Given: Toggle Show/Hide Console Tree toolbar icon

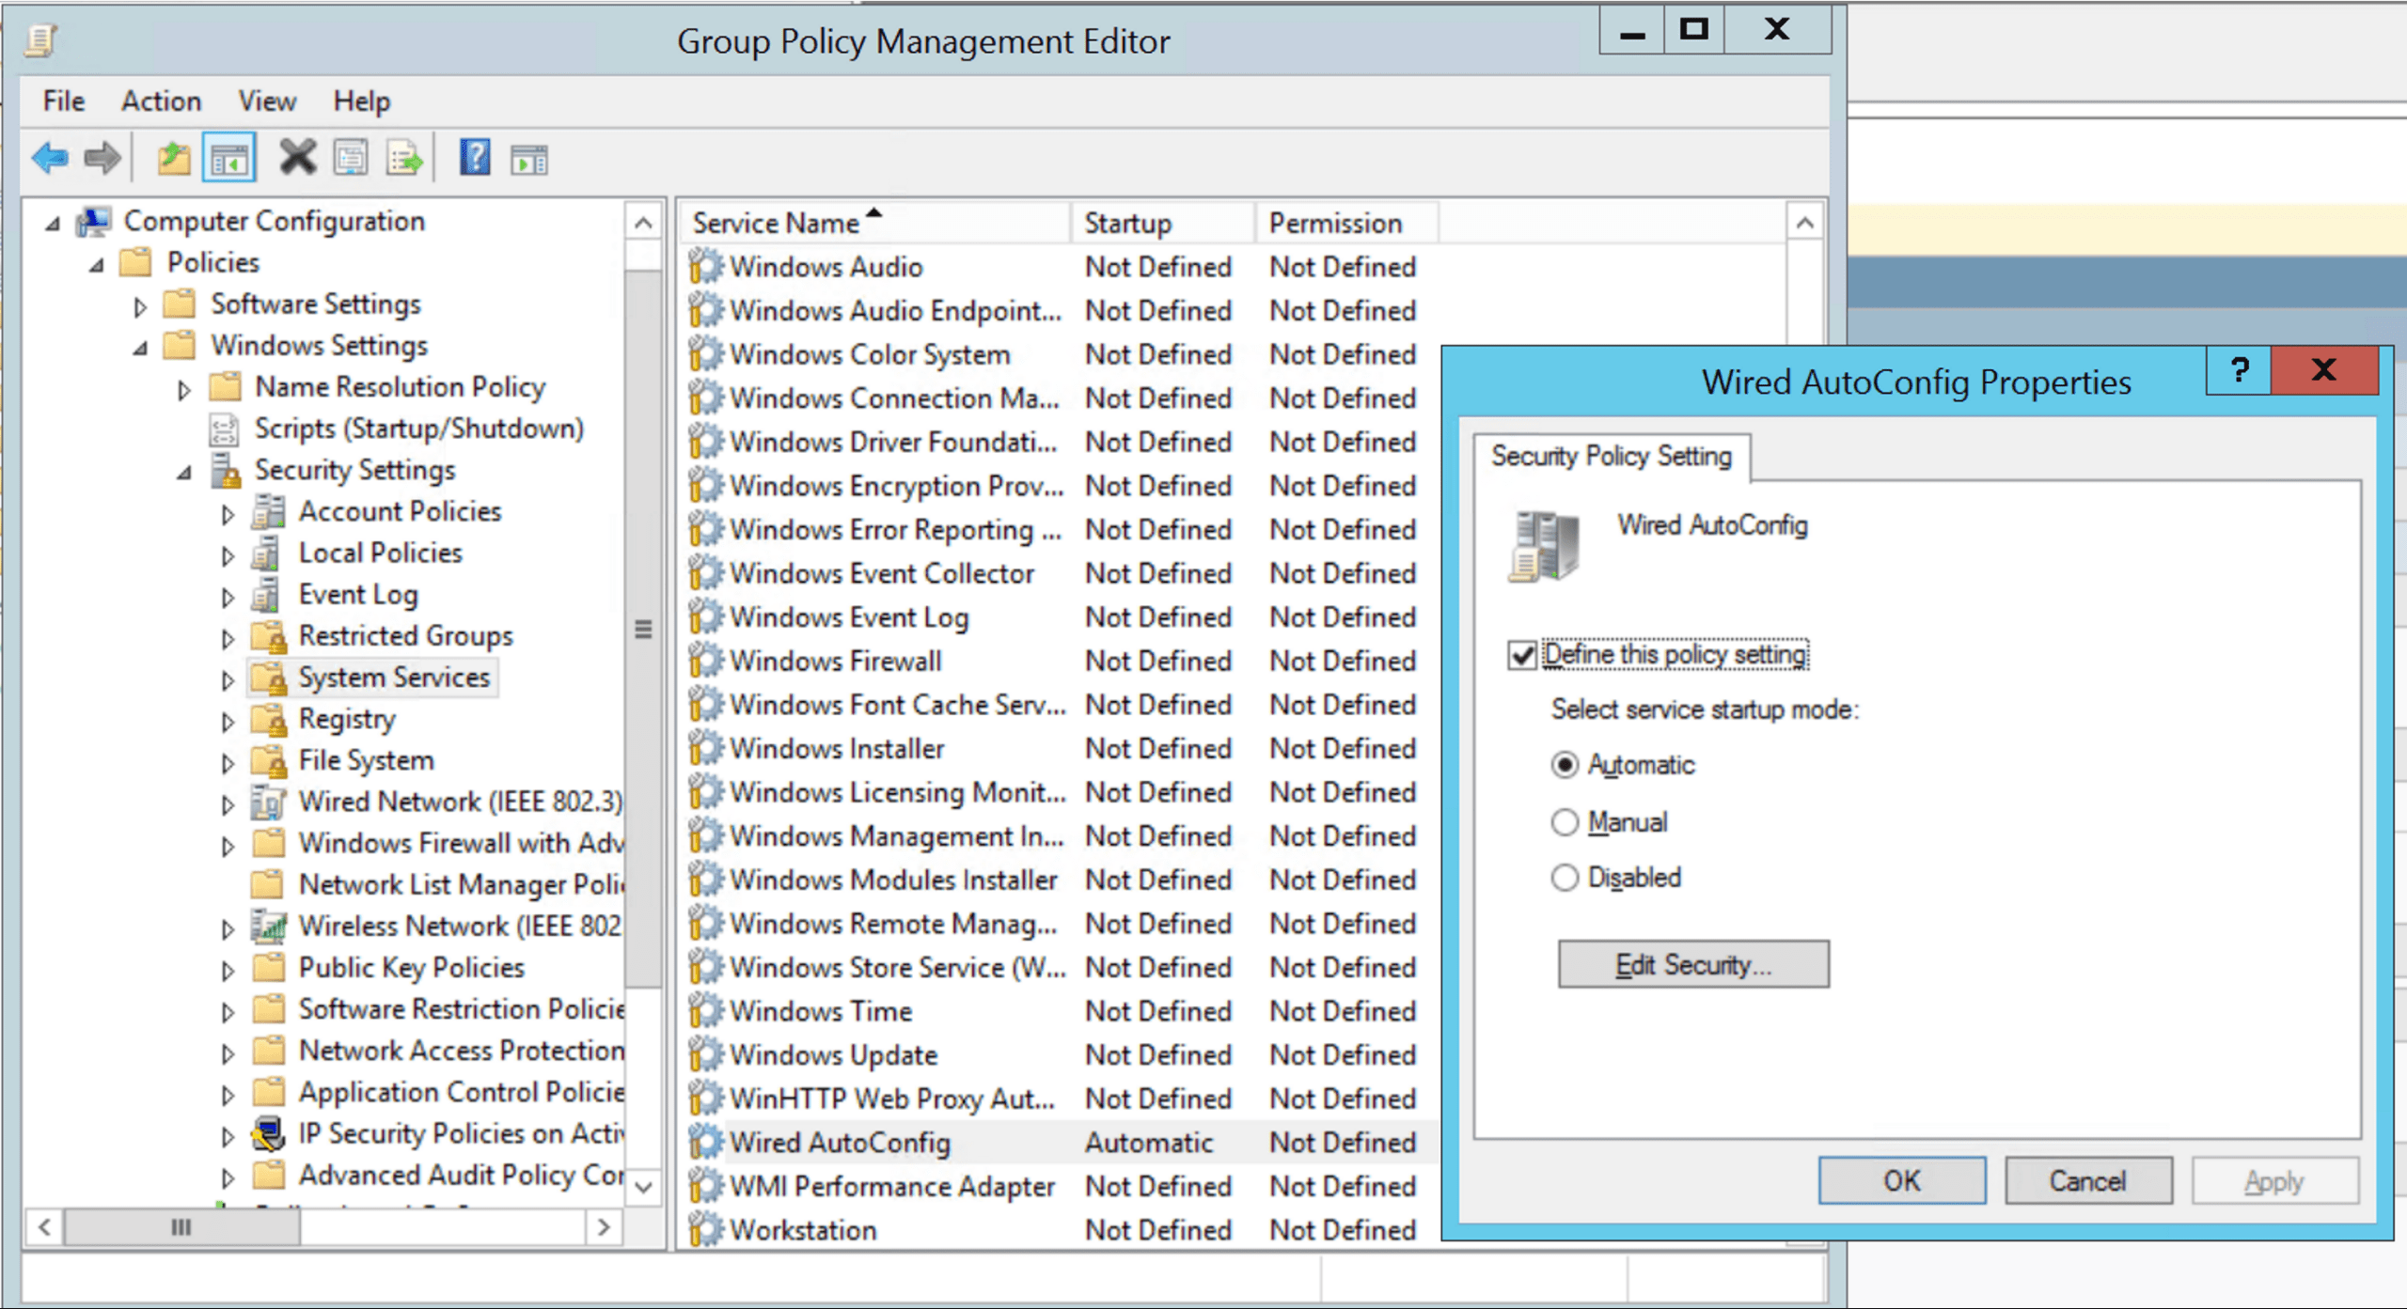Looking at the screenshot, I should click(229, 158).
